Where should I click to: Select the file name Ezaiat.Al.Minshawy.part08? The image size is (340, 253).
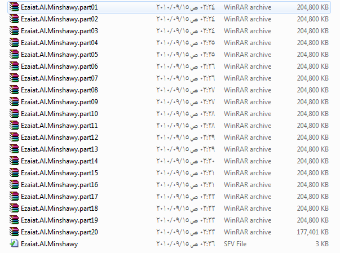(59, 90)
